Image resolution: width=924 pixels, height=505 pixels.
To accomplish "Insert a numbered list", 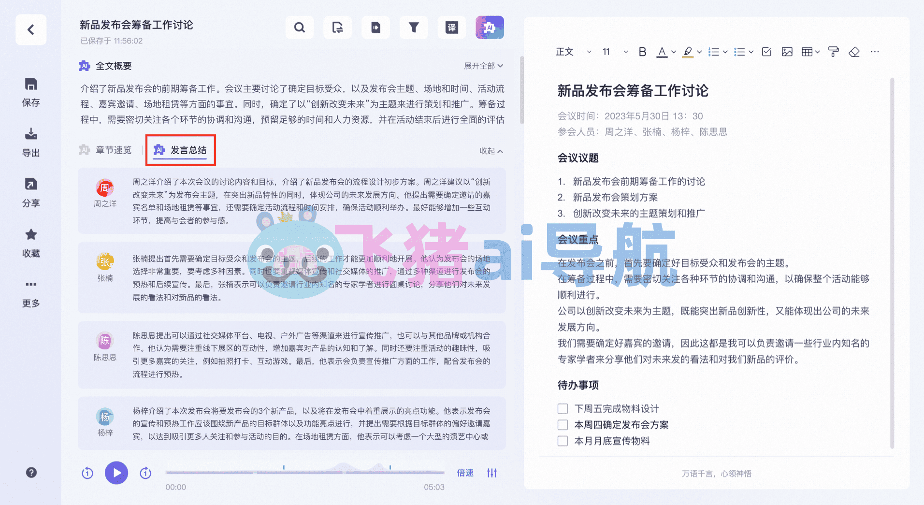I will [714, 52].
